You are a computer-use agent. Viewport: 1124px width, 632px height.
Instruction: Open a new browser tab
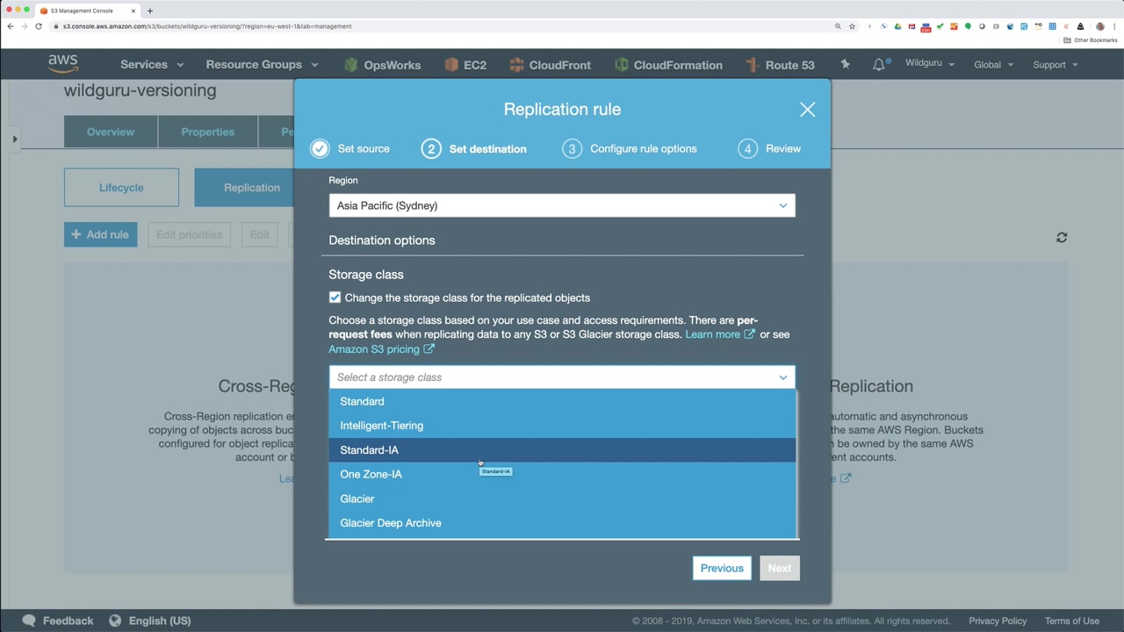tap(150, 11)
